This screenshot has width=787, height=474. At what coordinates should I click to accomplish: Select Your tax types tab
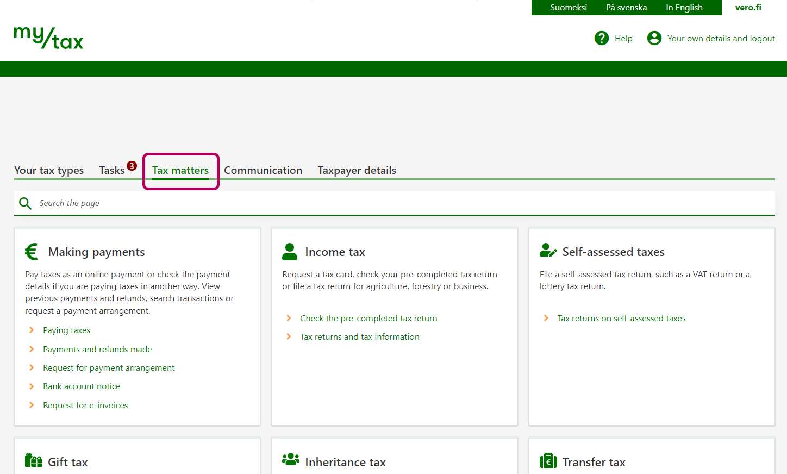pyautogui.click(x=49, y=170)
